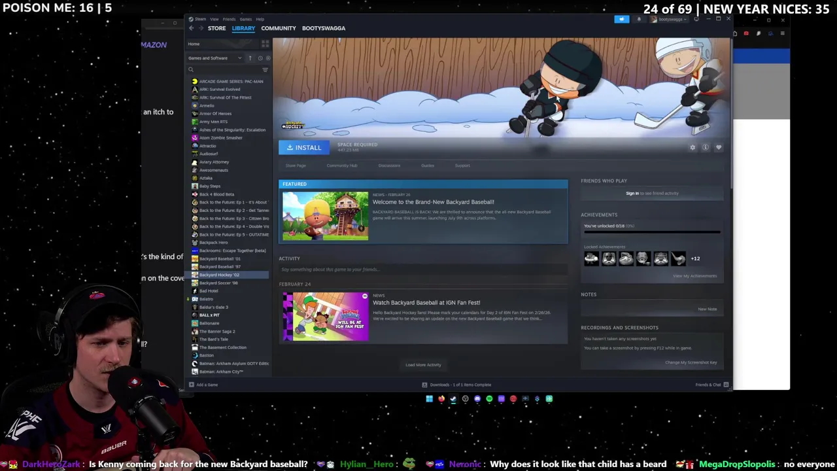Open Downloads status in the bottom bar

[x=456, y=385]
